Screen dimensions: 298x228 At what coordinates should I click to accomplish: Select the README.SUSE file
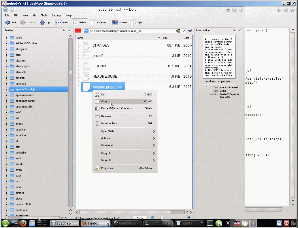tap(105, 76)
